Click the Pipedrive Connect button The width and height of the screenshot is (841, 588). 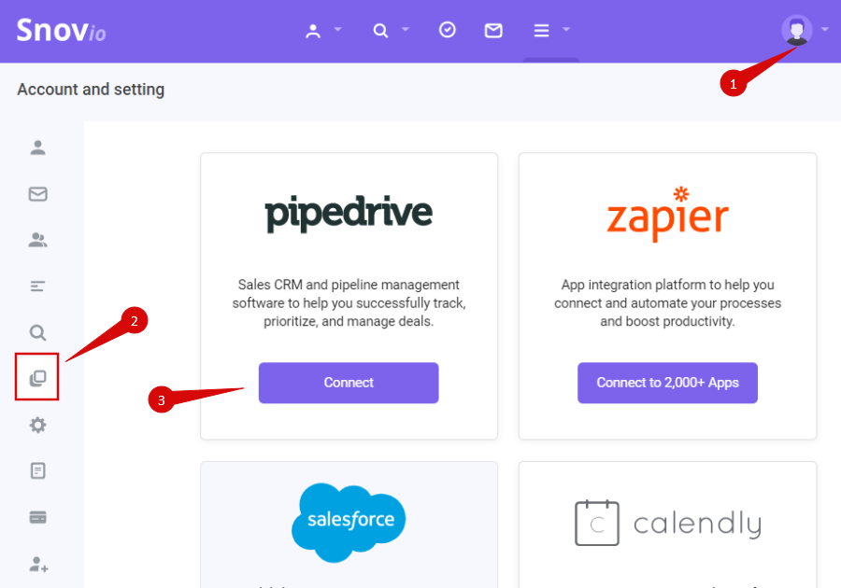(349, 383)
